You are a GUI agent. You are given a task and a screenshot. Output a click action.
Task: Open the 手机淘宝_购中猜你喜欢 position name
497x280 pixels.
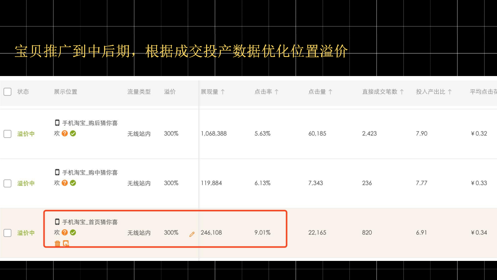coord(86,177)
